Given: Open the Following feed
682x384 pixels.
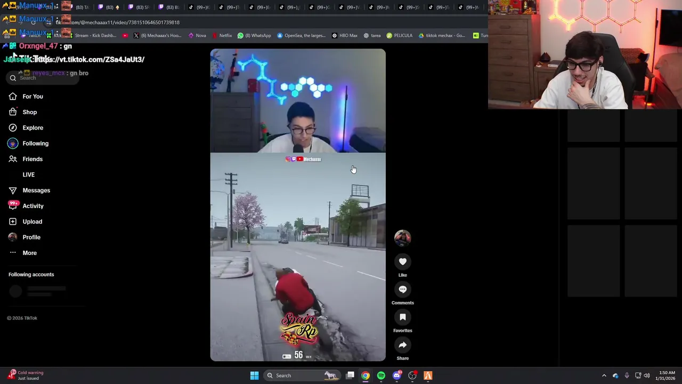Looking at the screenshot, I should click(28, 143).
